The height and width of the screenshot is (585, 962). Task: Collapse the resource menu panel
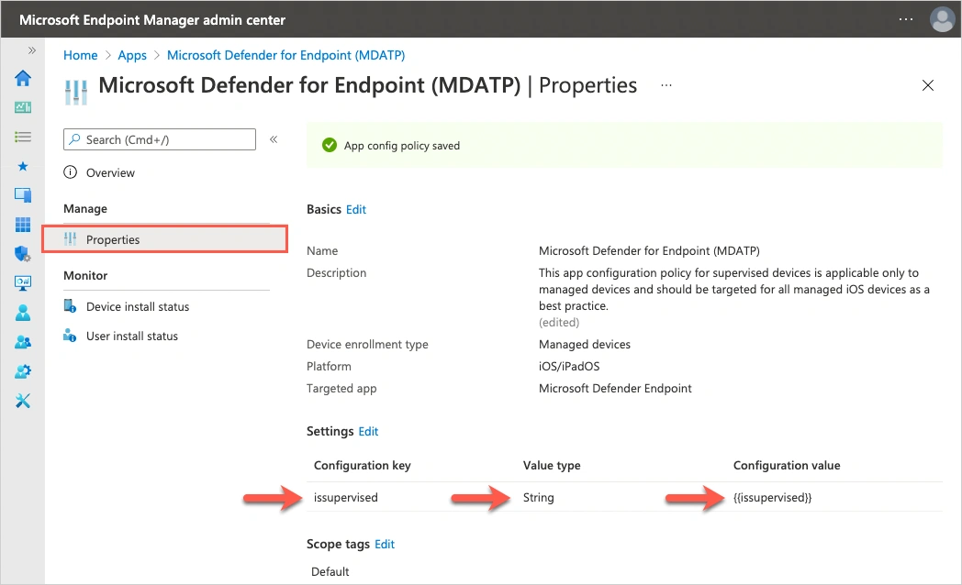(x=273, y=139)
